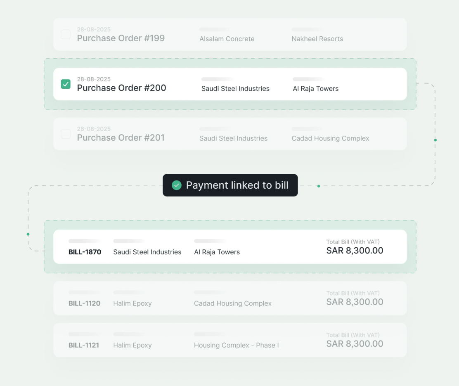Click Al Raja Towers in order #200
This screenshot has height=386, width=459.
315,88
